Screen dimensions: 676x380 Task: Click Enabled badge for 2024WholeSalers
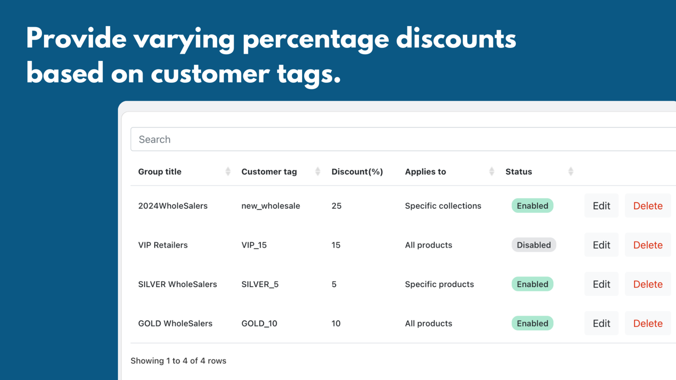(532, 206)
